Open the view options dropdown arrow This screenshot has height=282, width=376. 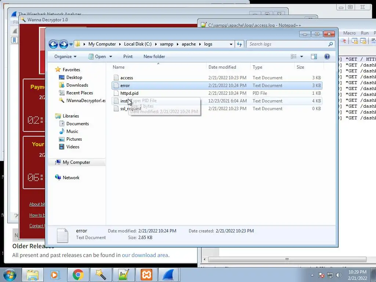coord(302,57)
